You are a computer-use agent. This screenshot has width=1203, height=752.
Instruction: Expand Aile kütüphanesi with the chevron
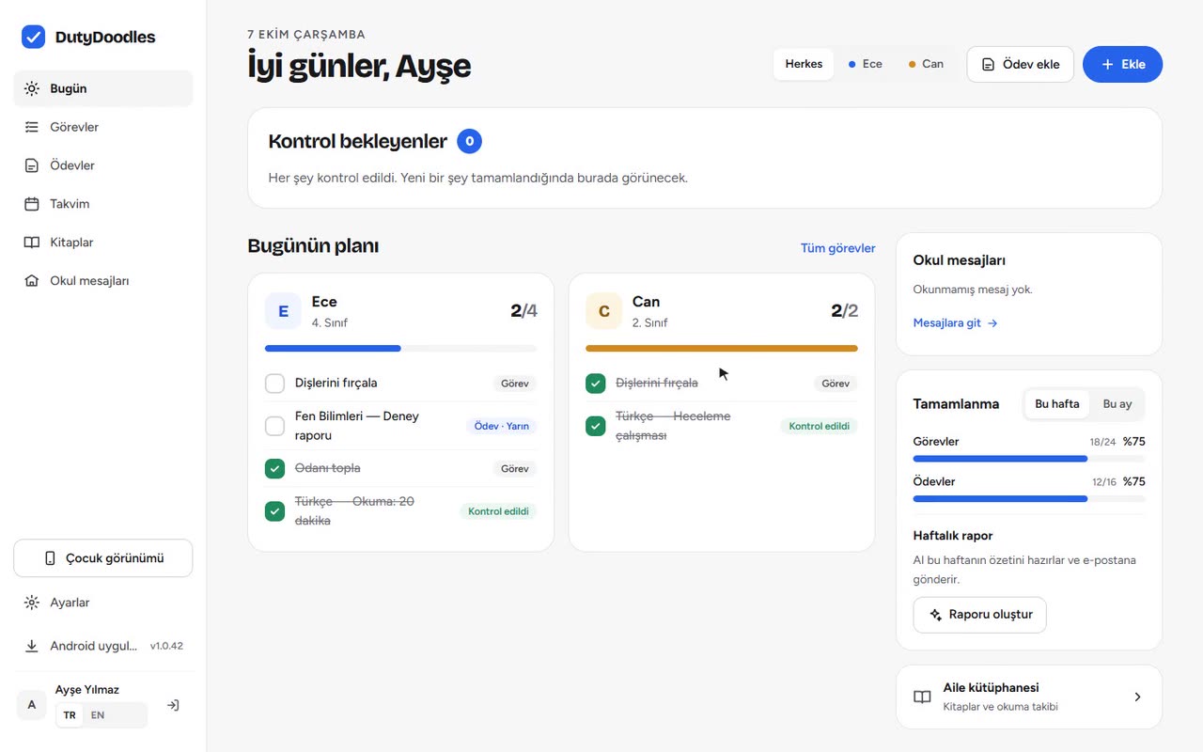point(1137,697)
